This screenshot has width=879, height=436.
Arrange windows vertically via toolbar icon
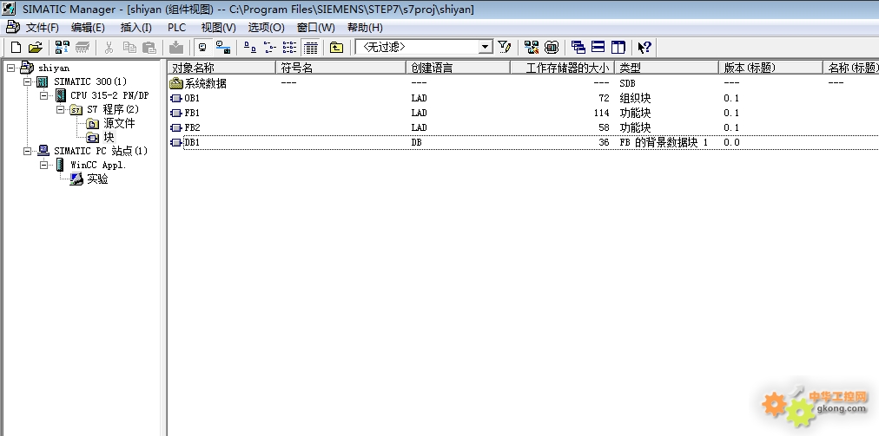[x=618, y=48]
